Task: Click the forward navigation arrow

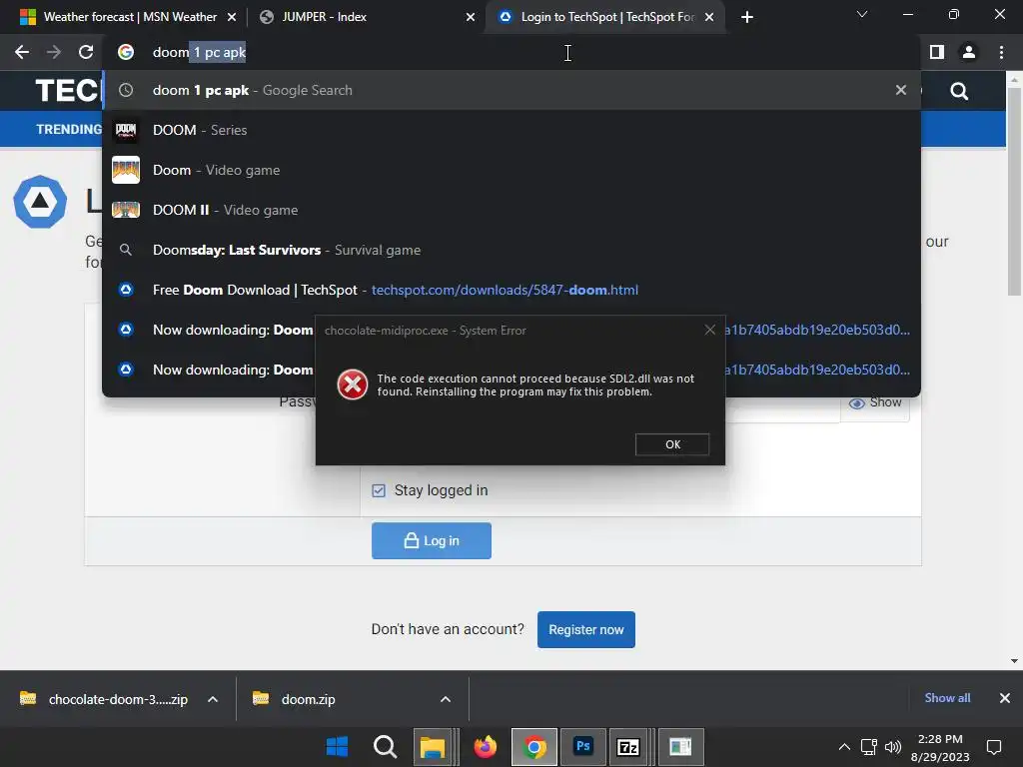Action: point(54,52)
